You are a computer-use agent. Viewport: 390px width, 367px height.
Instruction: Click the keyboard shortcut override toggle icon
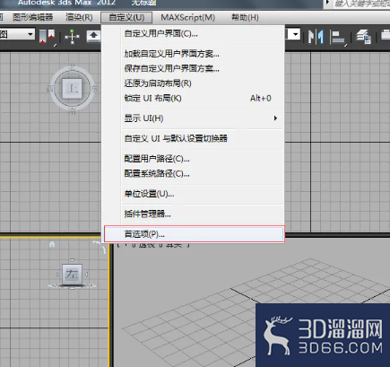pos(93,37)
